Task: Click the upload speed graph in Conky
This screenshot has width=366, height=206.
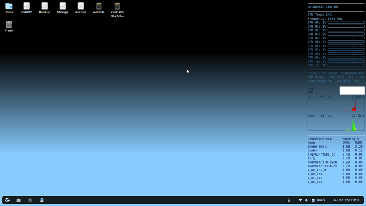Action: (336, 106)
